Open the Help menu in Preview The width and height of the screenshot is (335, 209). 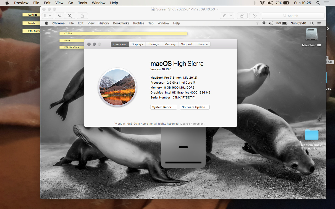tap(114, 3)
